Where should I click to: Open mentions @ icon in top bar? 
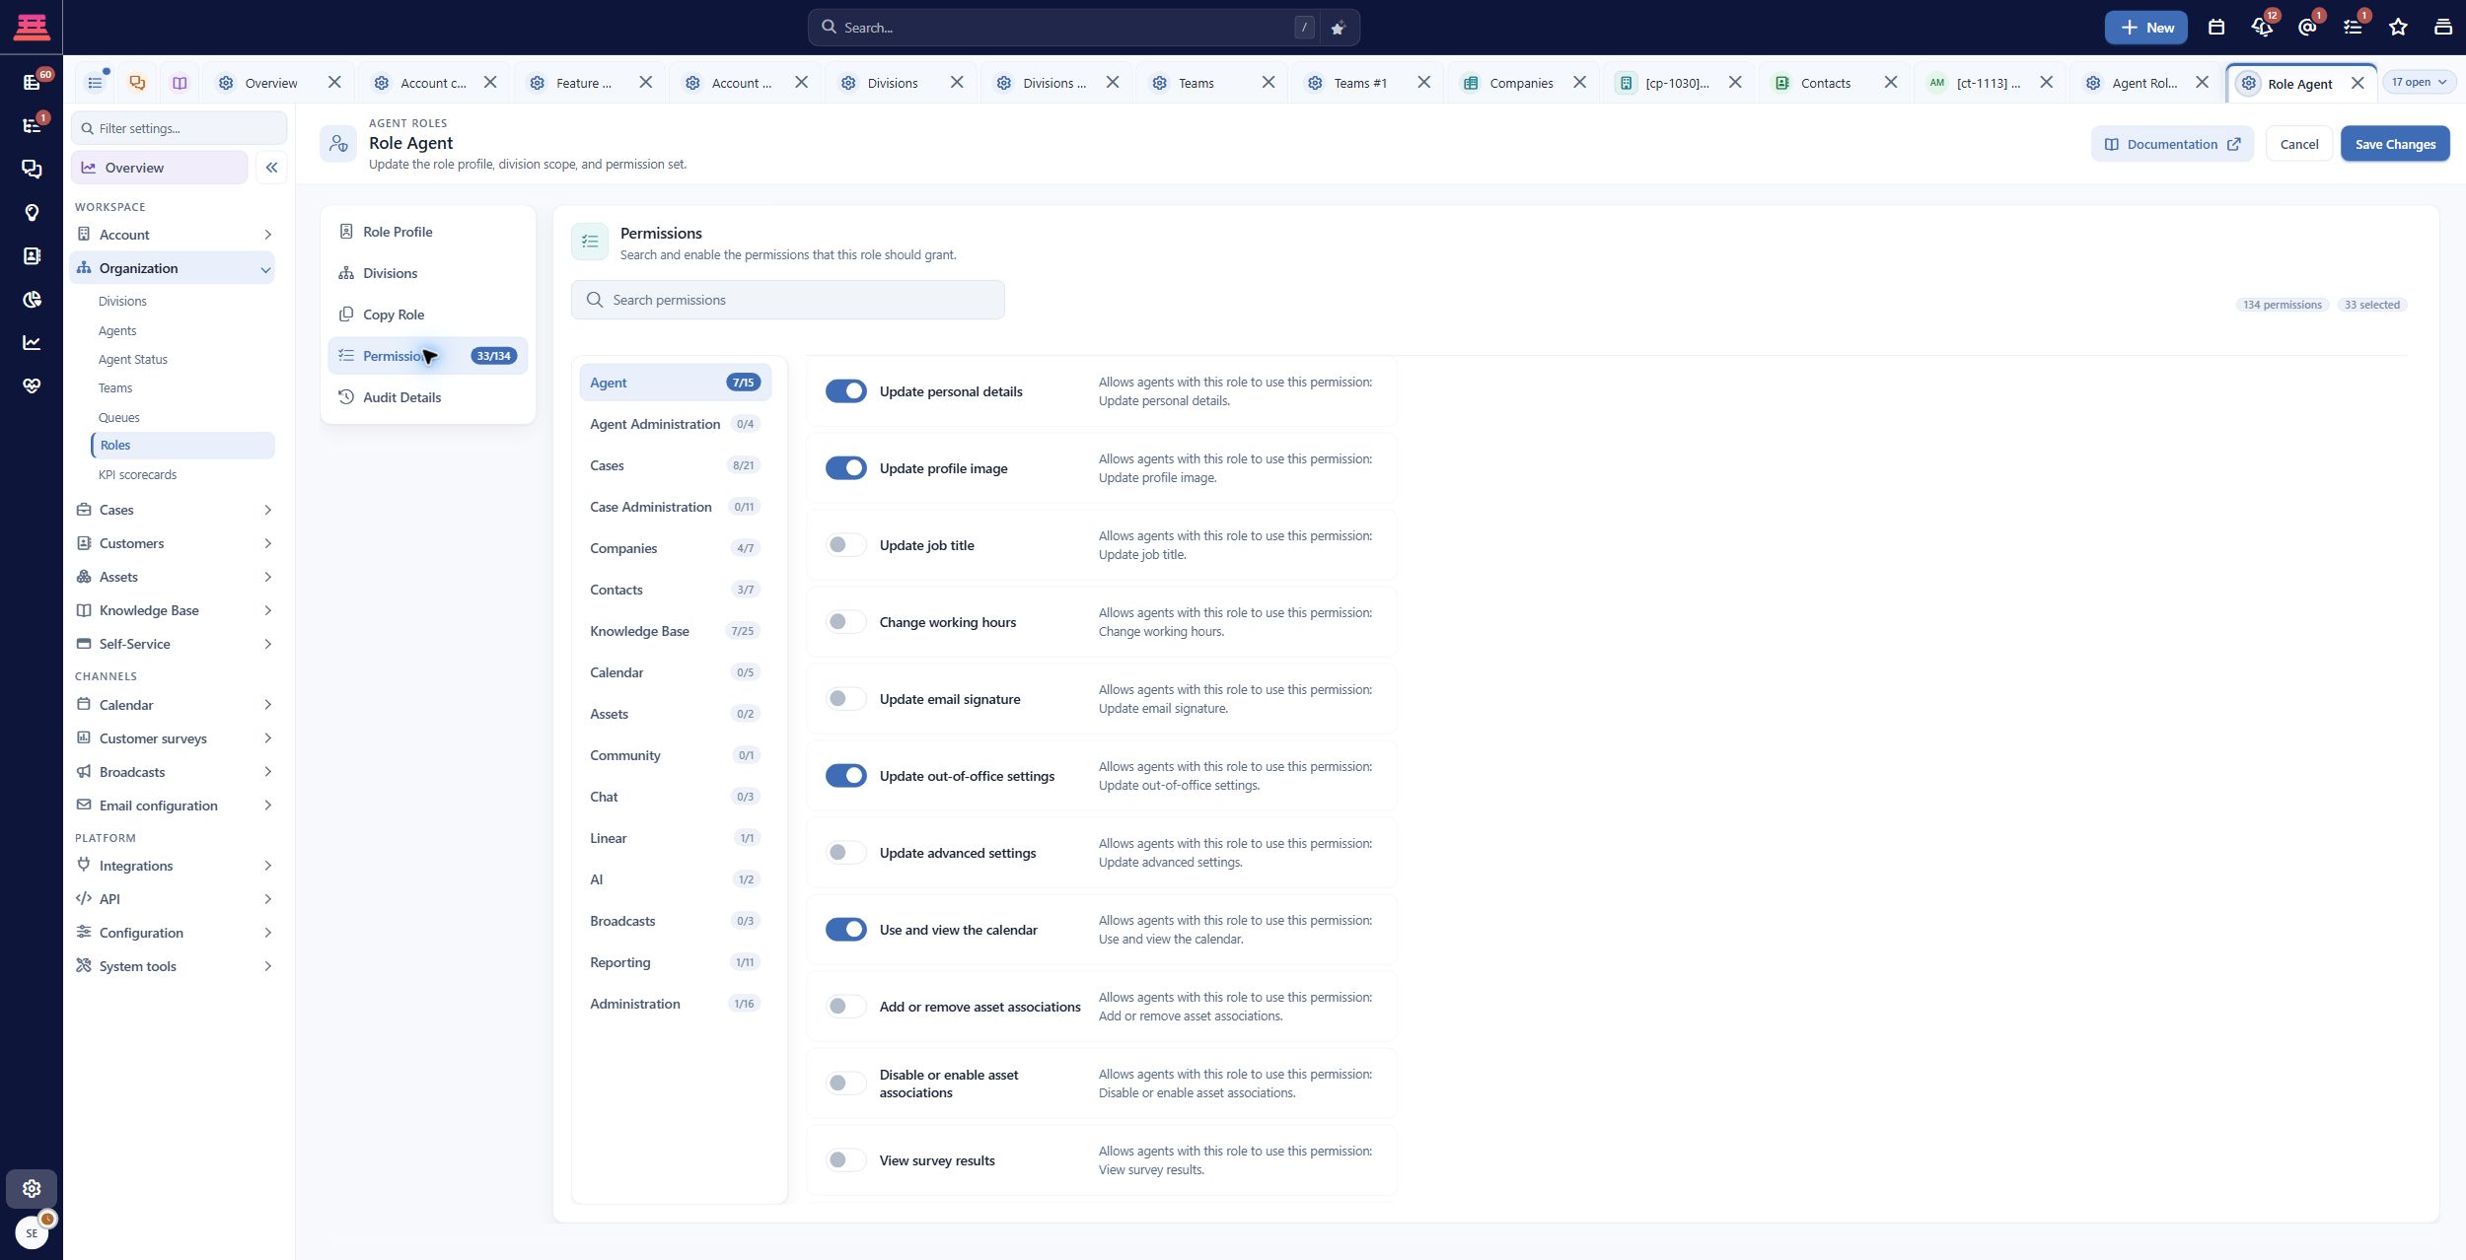point(2307,28)
